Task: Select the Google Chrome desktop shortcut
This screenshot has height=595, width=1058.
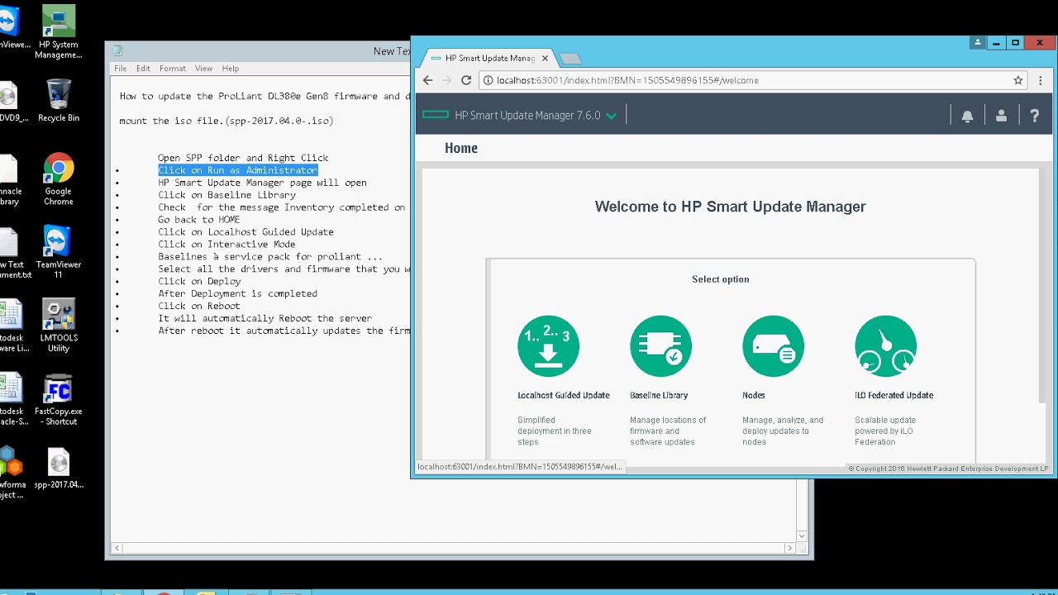Action: (58, 179)
